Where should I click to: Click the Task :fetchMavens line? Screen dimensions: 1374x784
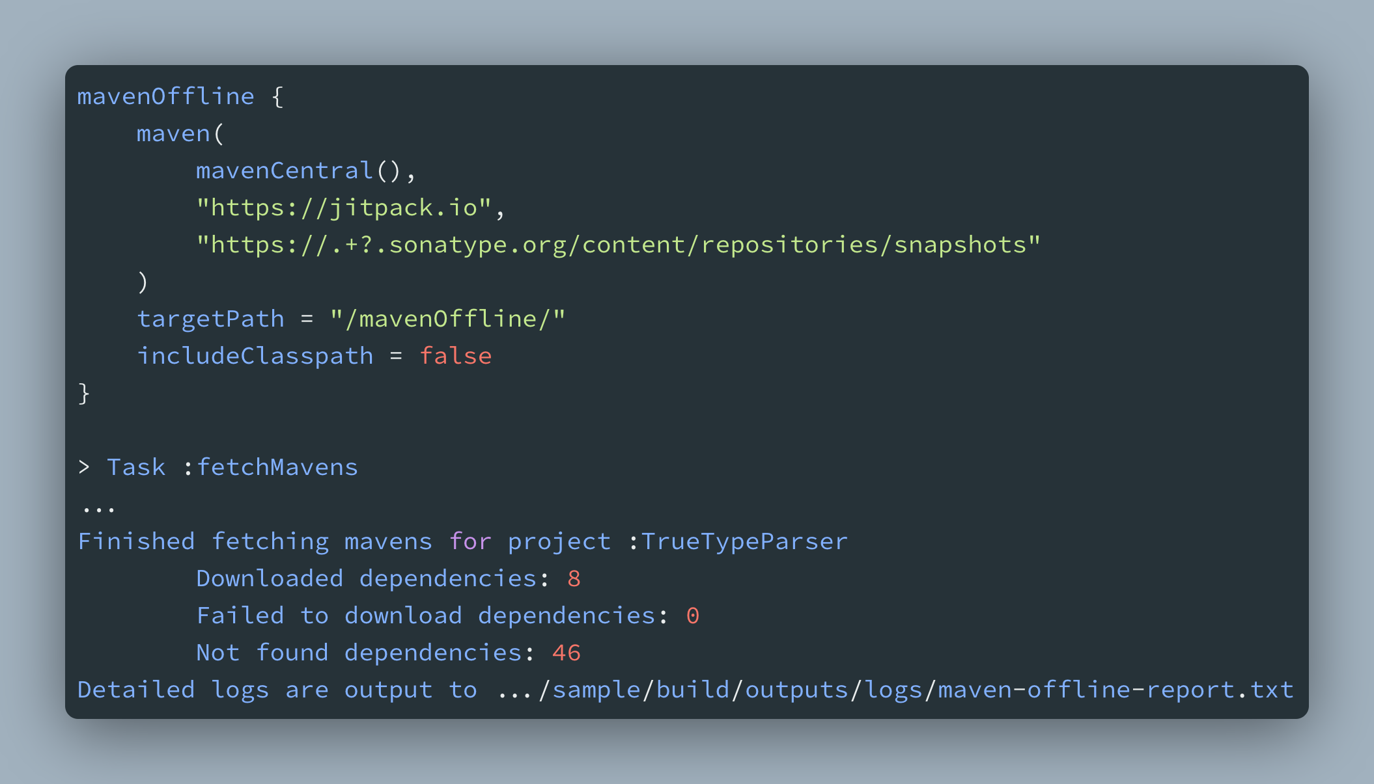coord(232,467)
